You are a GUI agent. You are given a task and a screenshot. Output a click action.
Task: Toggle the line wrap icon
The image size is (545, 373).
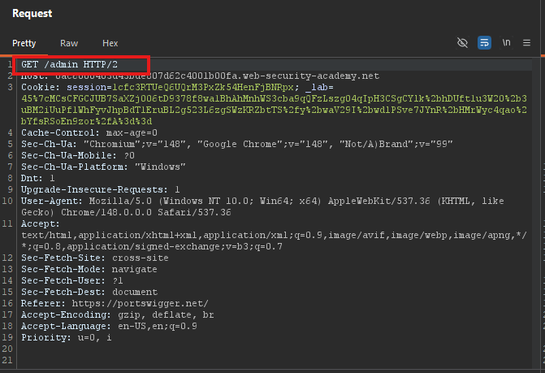(x=484, y=43)
